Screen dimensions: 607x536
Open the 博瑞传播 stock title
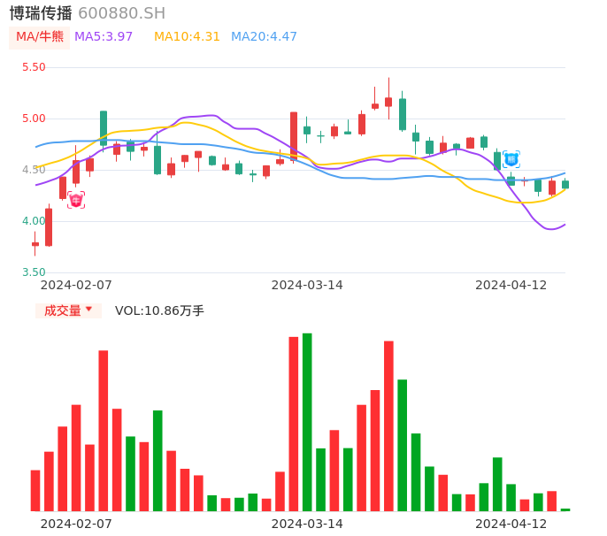[41, 13]
